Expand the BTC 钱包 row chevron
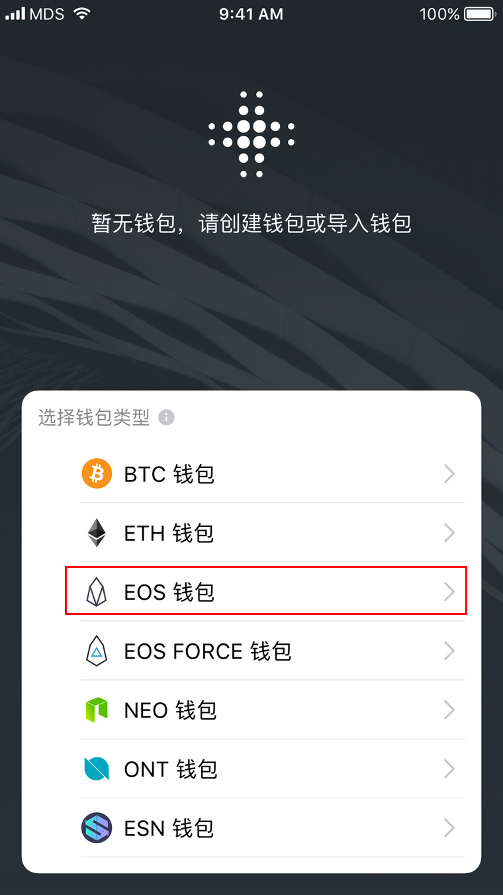Image resolution: width=503 pixels, height=895 pixels. coord(449,473)
